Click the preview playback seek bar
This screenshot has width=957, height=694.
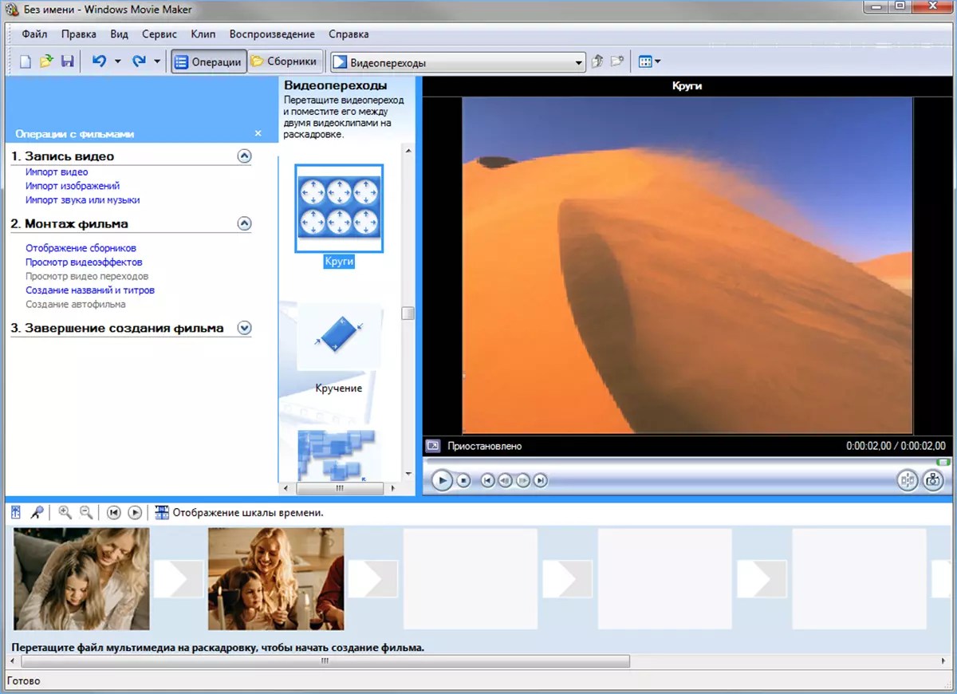[x=678, y=462]
